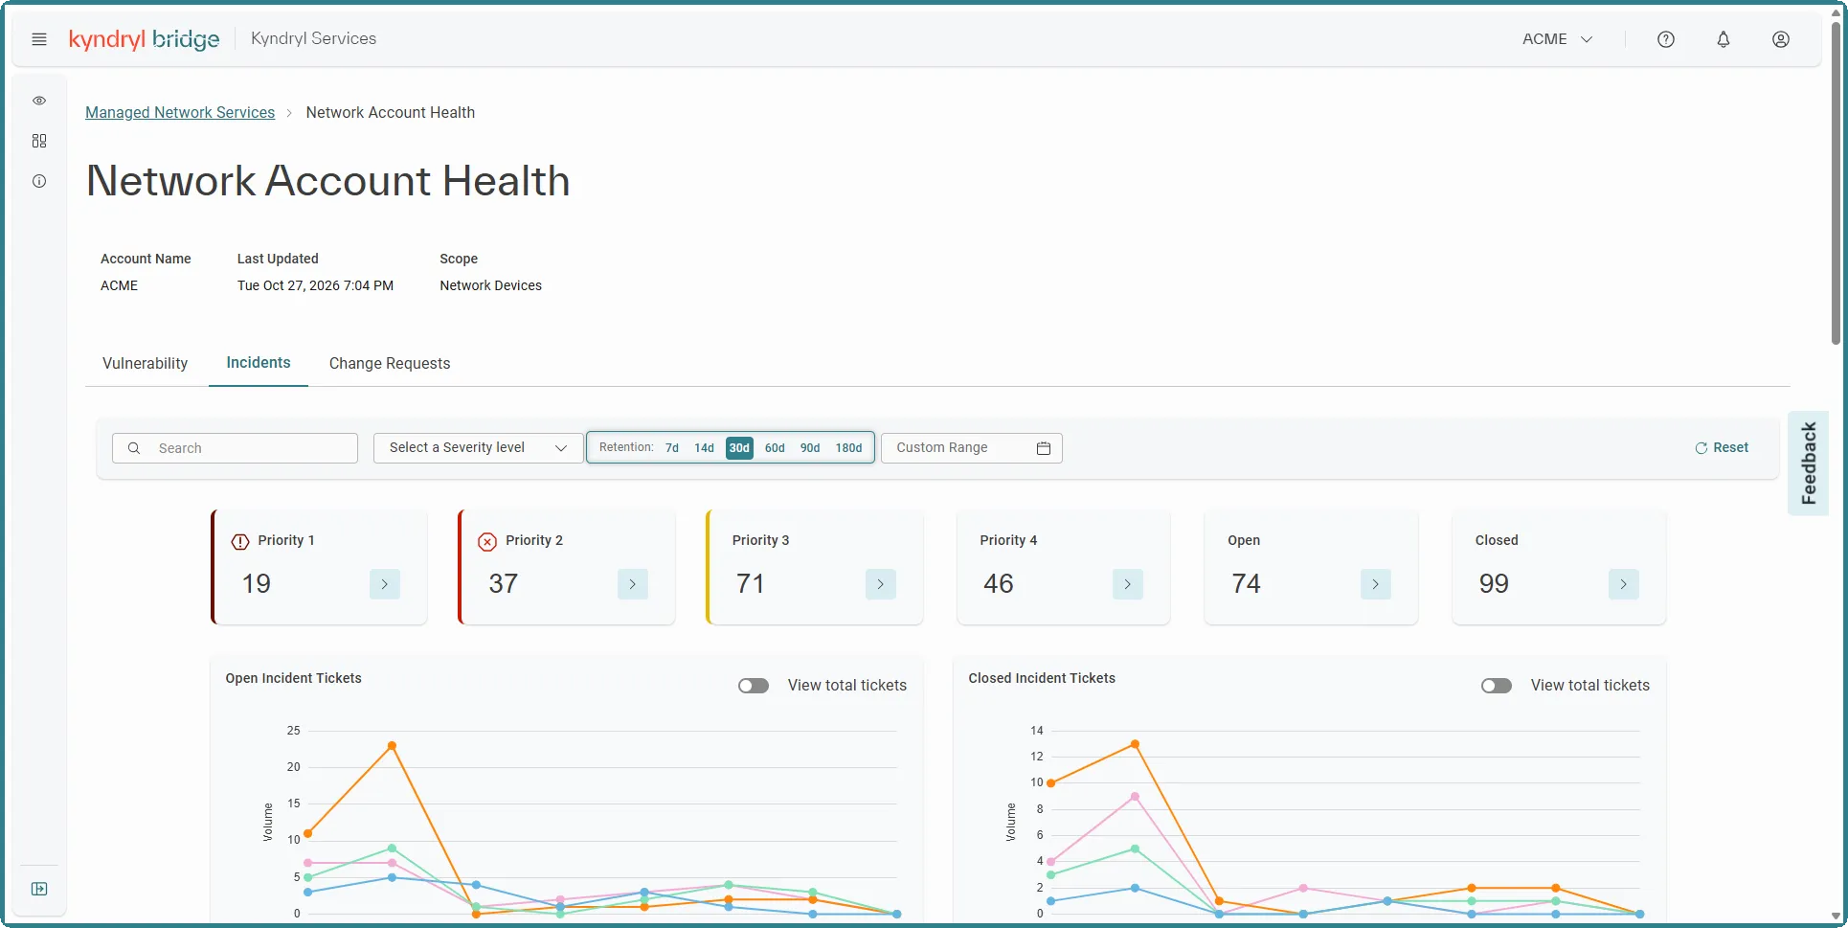Click the Custom Range date field
The width and height of the screenshot is (1848, 928).
(x=971, y=448)
